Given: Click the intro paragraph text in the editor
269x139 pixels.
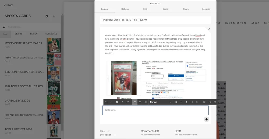Looking at the screenshot, I should pyautogui.click(x=155, y=44).
